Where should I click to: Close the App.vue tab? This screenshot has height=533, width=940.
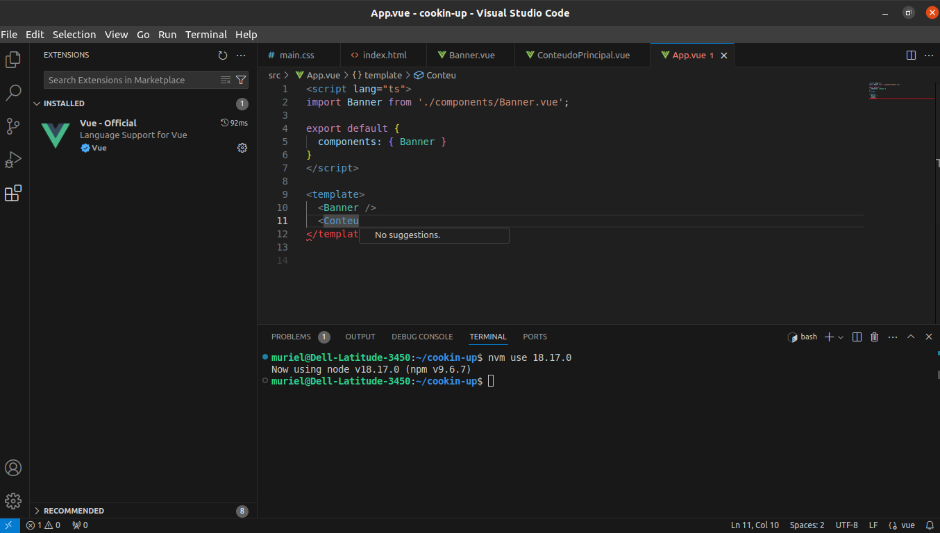(723, 56)
